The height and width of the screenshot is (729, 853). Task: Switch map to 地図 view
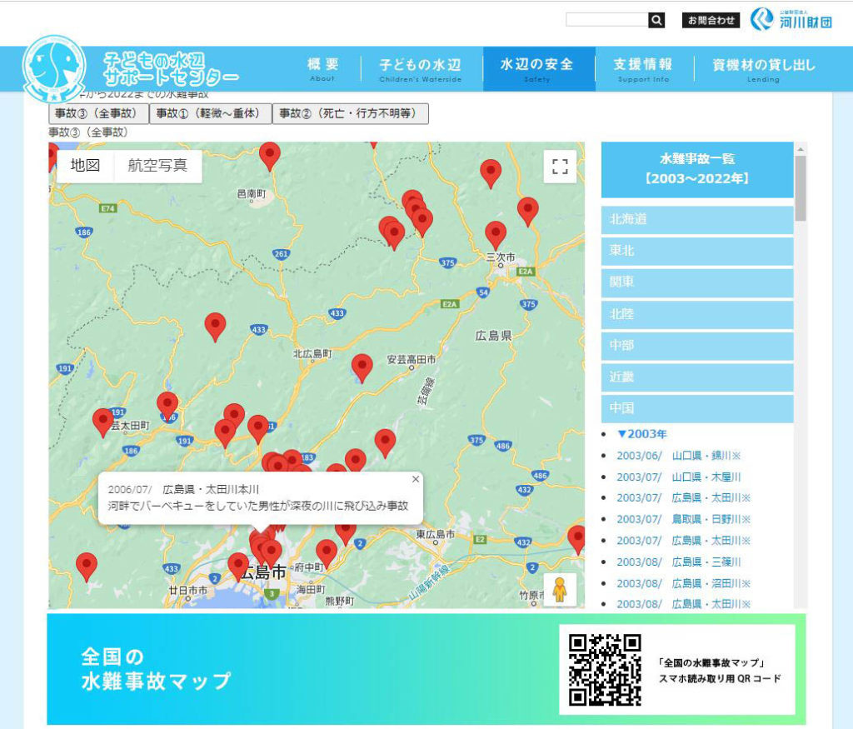tap(85, 165)
